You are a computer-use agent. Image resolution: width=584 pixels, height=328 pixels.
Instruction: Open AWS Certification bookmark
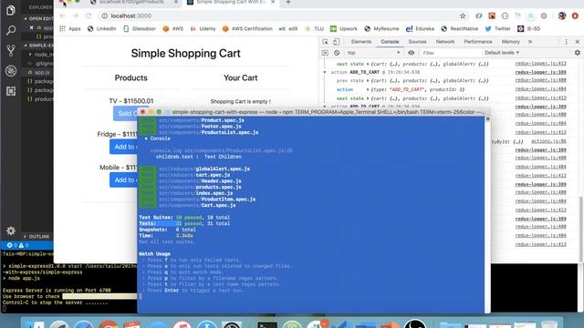click(x=247, y=28)
